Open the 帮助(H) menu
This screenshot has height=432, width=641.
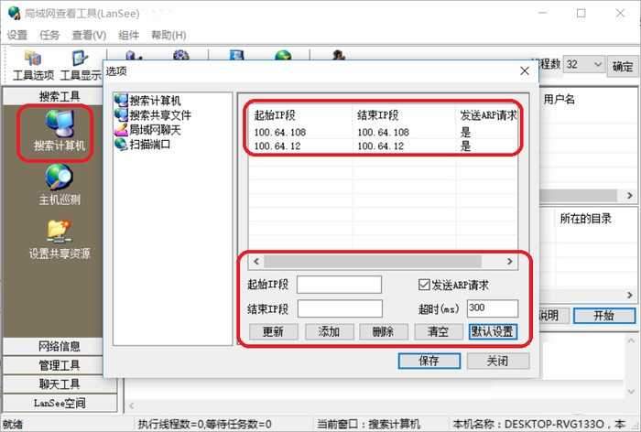pyautogui.click(x=168, y=35)
